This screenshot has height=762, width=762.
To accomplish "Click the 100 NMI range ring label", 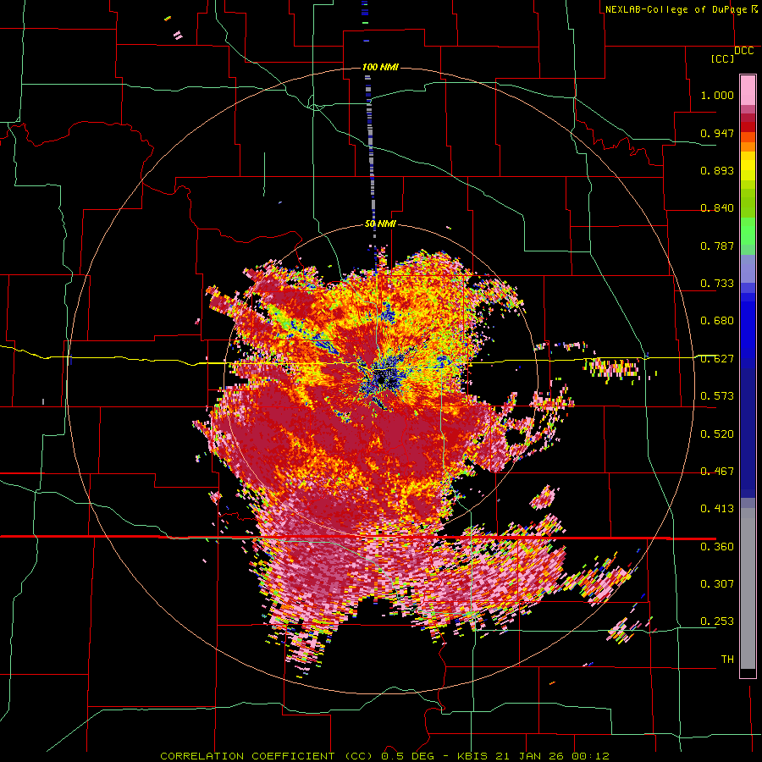I will click(x=380, y=67).
